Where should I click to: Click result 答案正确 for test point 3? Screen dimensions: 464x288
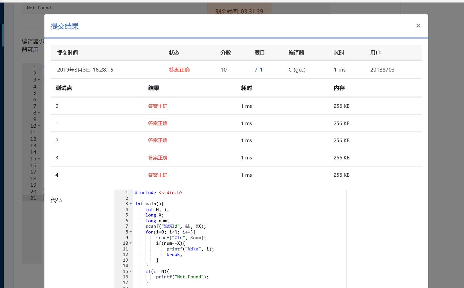point(158,157)
